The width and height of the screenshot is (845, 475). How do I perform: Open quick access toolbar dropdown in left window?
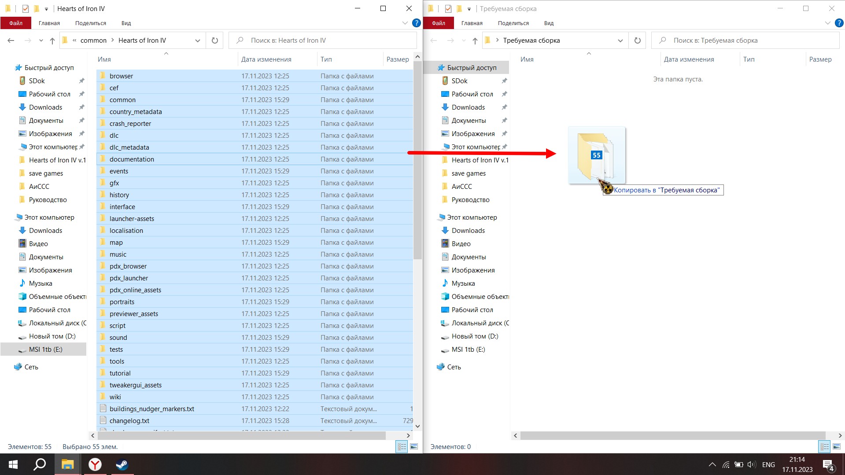[46, 9]
